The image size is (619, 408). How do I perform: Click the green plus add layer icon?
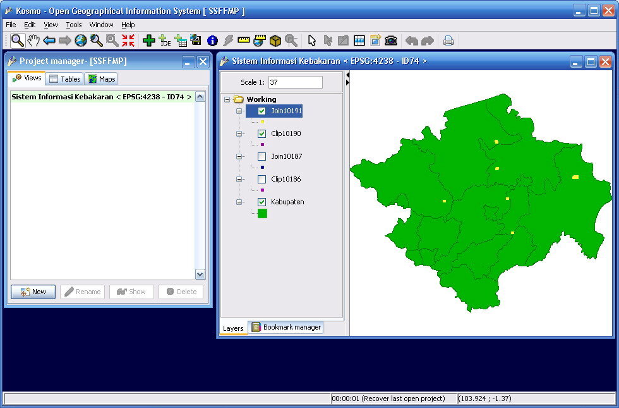[x=149, y=40]
